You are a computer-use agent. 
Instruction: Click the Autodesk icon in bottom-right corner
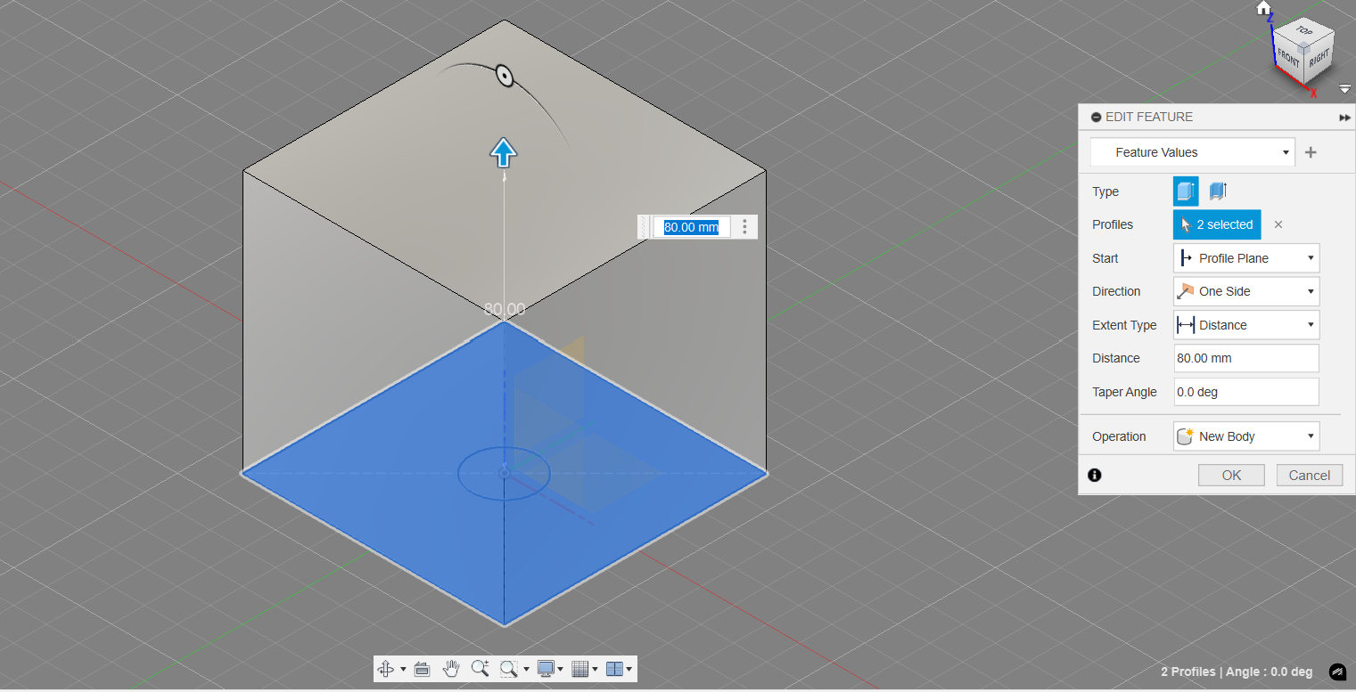1338,672
